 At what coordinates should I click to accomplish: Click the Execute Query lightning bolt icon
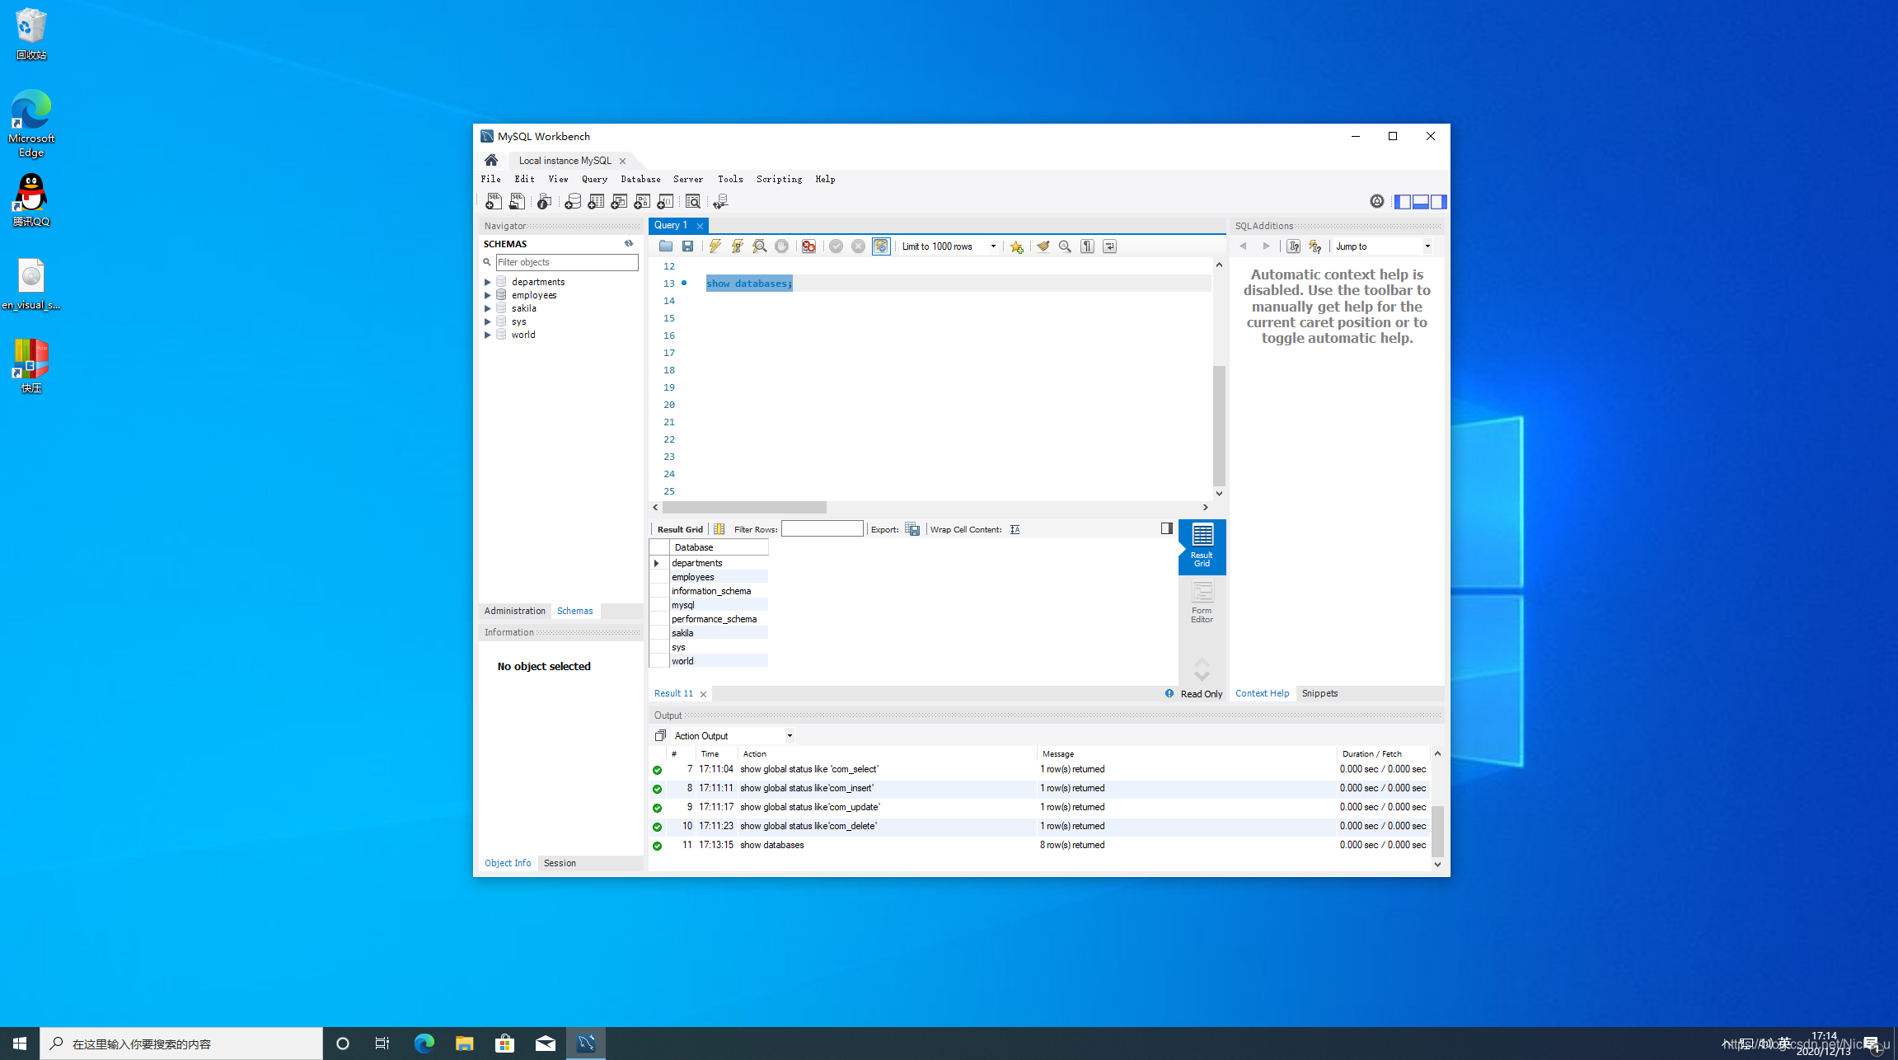click(713, 246)
